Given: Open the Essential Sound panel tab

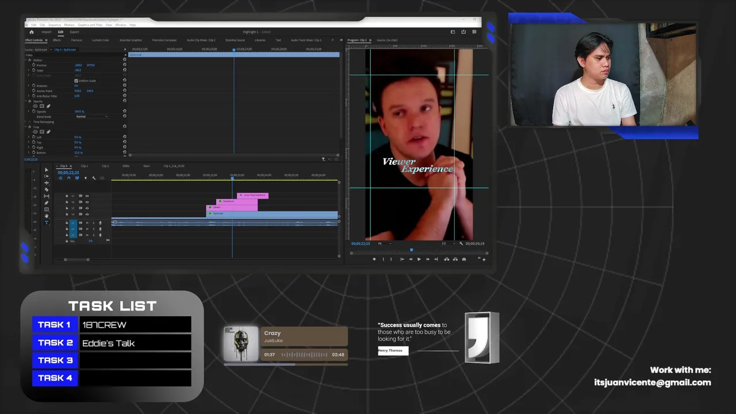Looking at the screenshot, I should coord(235,40).
